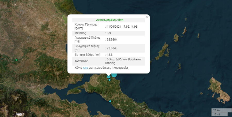Click the 'Μέγεθος' row label
This screenshot has height=117, width=232.
pyautogui.click(x=80, y=33)
